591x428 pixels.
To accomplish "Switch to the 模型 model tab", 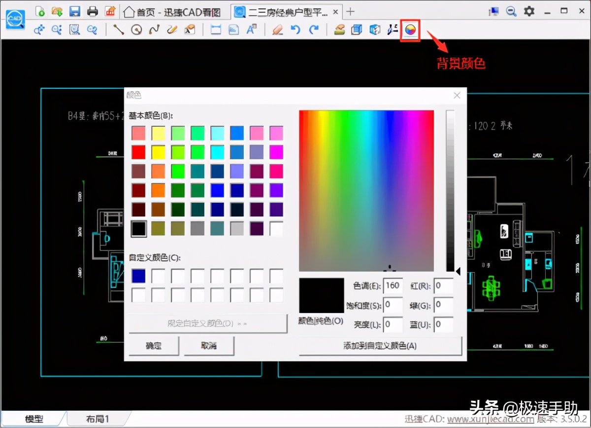I will [x=34, y=419].
